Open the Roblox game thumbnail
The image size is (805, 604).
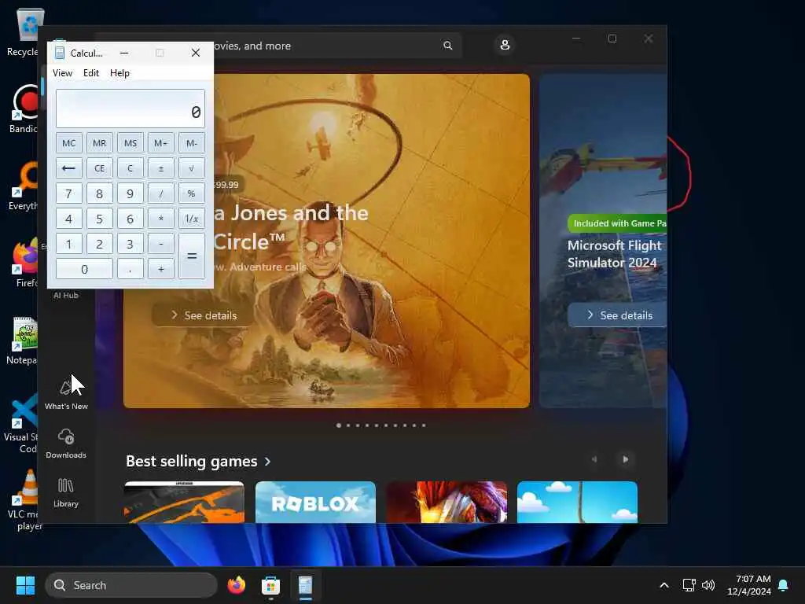point(315,502)
